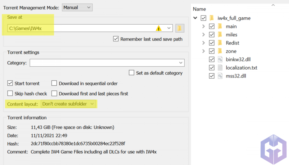Toggle Download in sequential order
Viewport: 289px width, 165px height.
54,84
